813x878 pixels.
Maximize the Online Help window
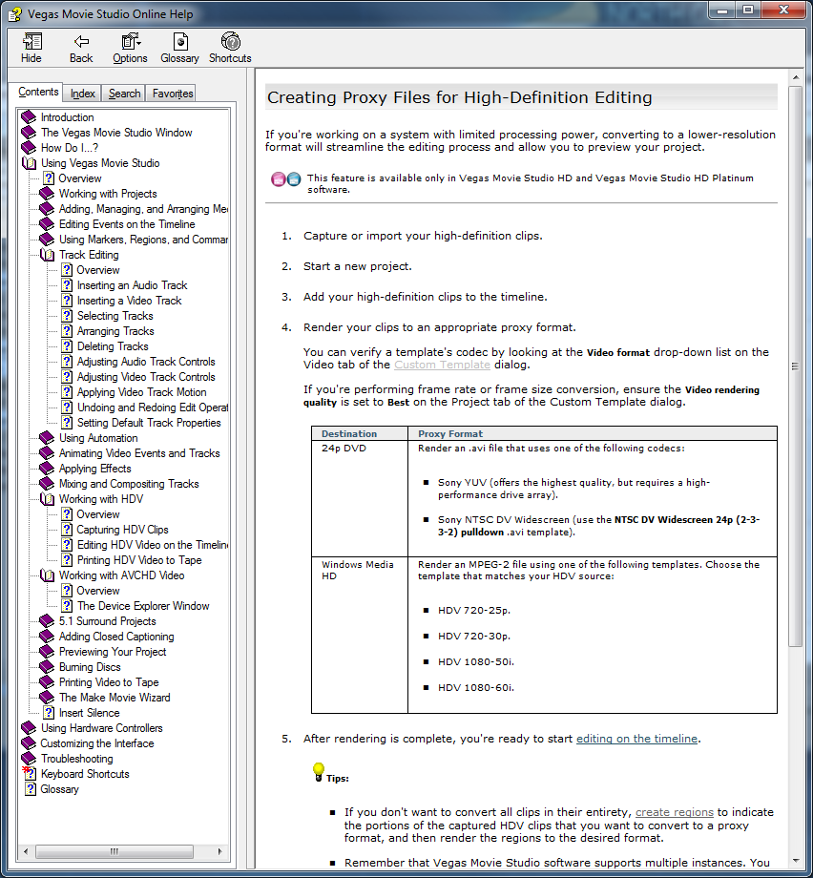(748, 10)
